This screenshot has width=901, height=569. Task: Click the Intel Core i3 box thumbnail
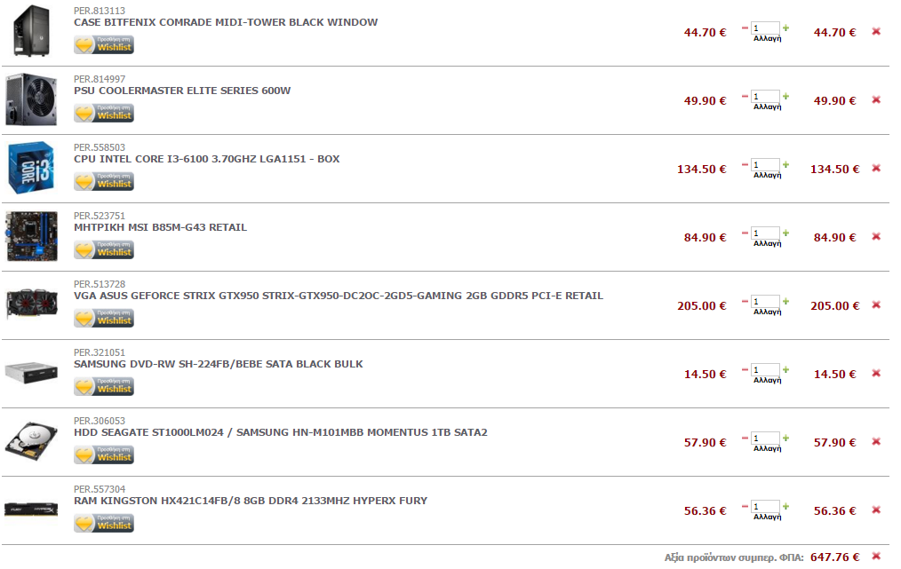(x=32, y=168)
